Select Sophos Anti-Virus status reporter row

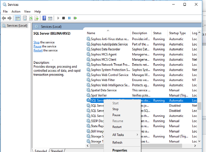pyautogui.click(x=142, y=39)
